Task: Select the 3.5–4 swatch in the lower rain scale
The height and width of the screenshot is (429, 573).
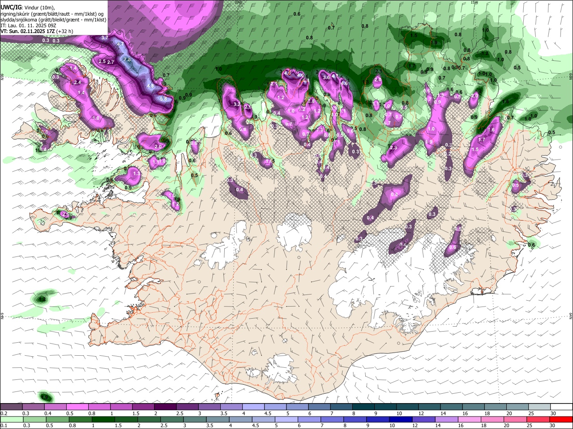Action: [x=218, y=419]
